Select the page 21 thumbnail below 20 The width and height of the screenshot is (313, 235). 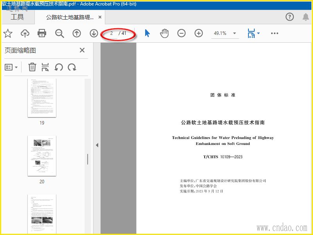[x=42, y=214]
